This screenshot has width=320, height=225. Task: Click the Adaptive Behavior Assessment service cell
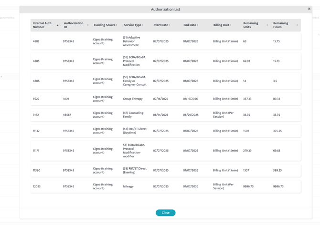point(131,41)
